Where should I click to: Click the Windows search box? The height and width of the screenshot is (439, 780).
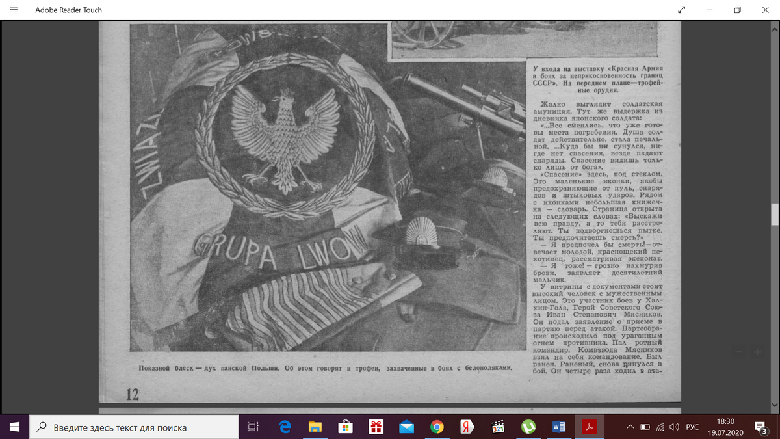pyautogui.click(x=135, y=427)
